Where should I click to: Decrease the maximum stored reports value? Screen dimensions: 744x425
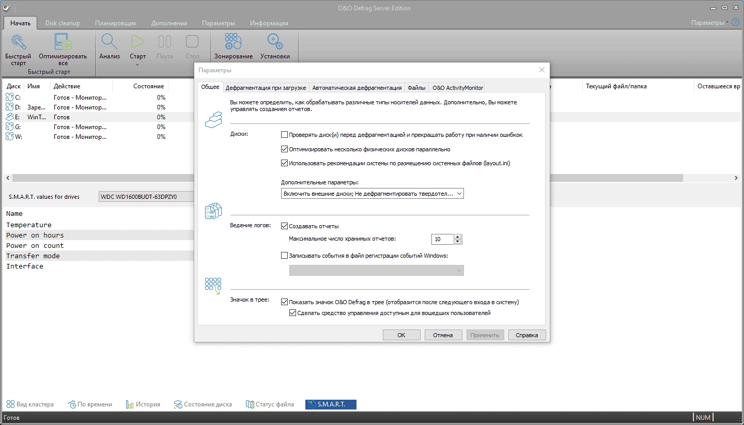click(457, 242)
